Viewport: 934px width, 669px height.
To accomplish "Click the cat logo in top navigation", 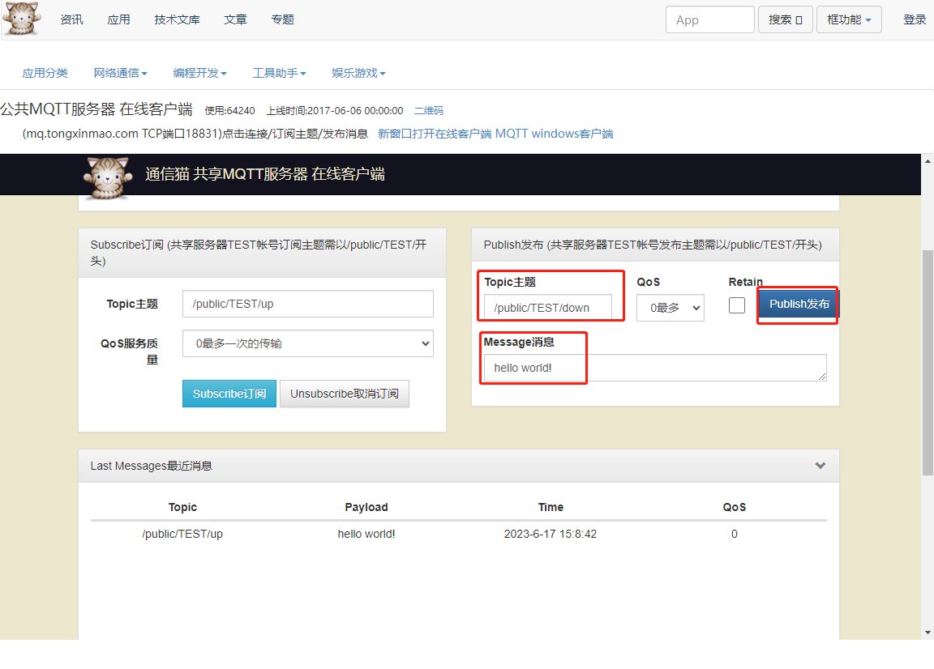I will pyautogui.click(x=22, y=19).
